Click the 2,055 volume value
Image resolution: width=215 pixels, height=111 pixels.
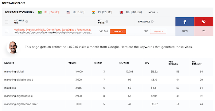pyautogui.click(x=79, y=88)
